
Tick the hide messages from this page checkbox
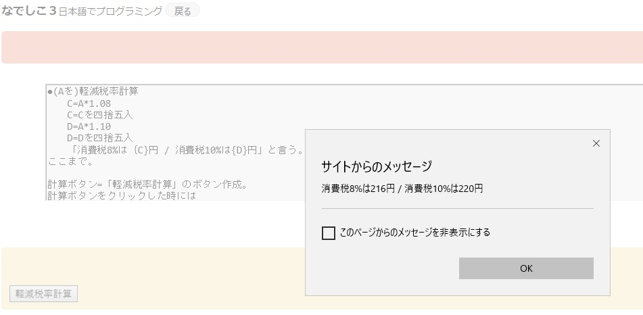(329, 233)
